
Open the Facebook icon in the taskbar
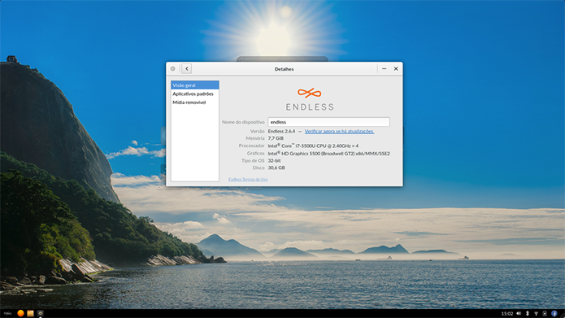(554, 314)
